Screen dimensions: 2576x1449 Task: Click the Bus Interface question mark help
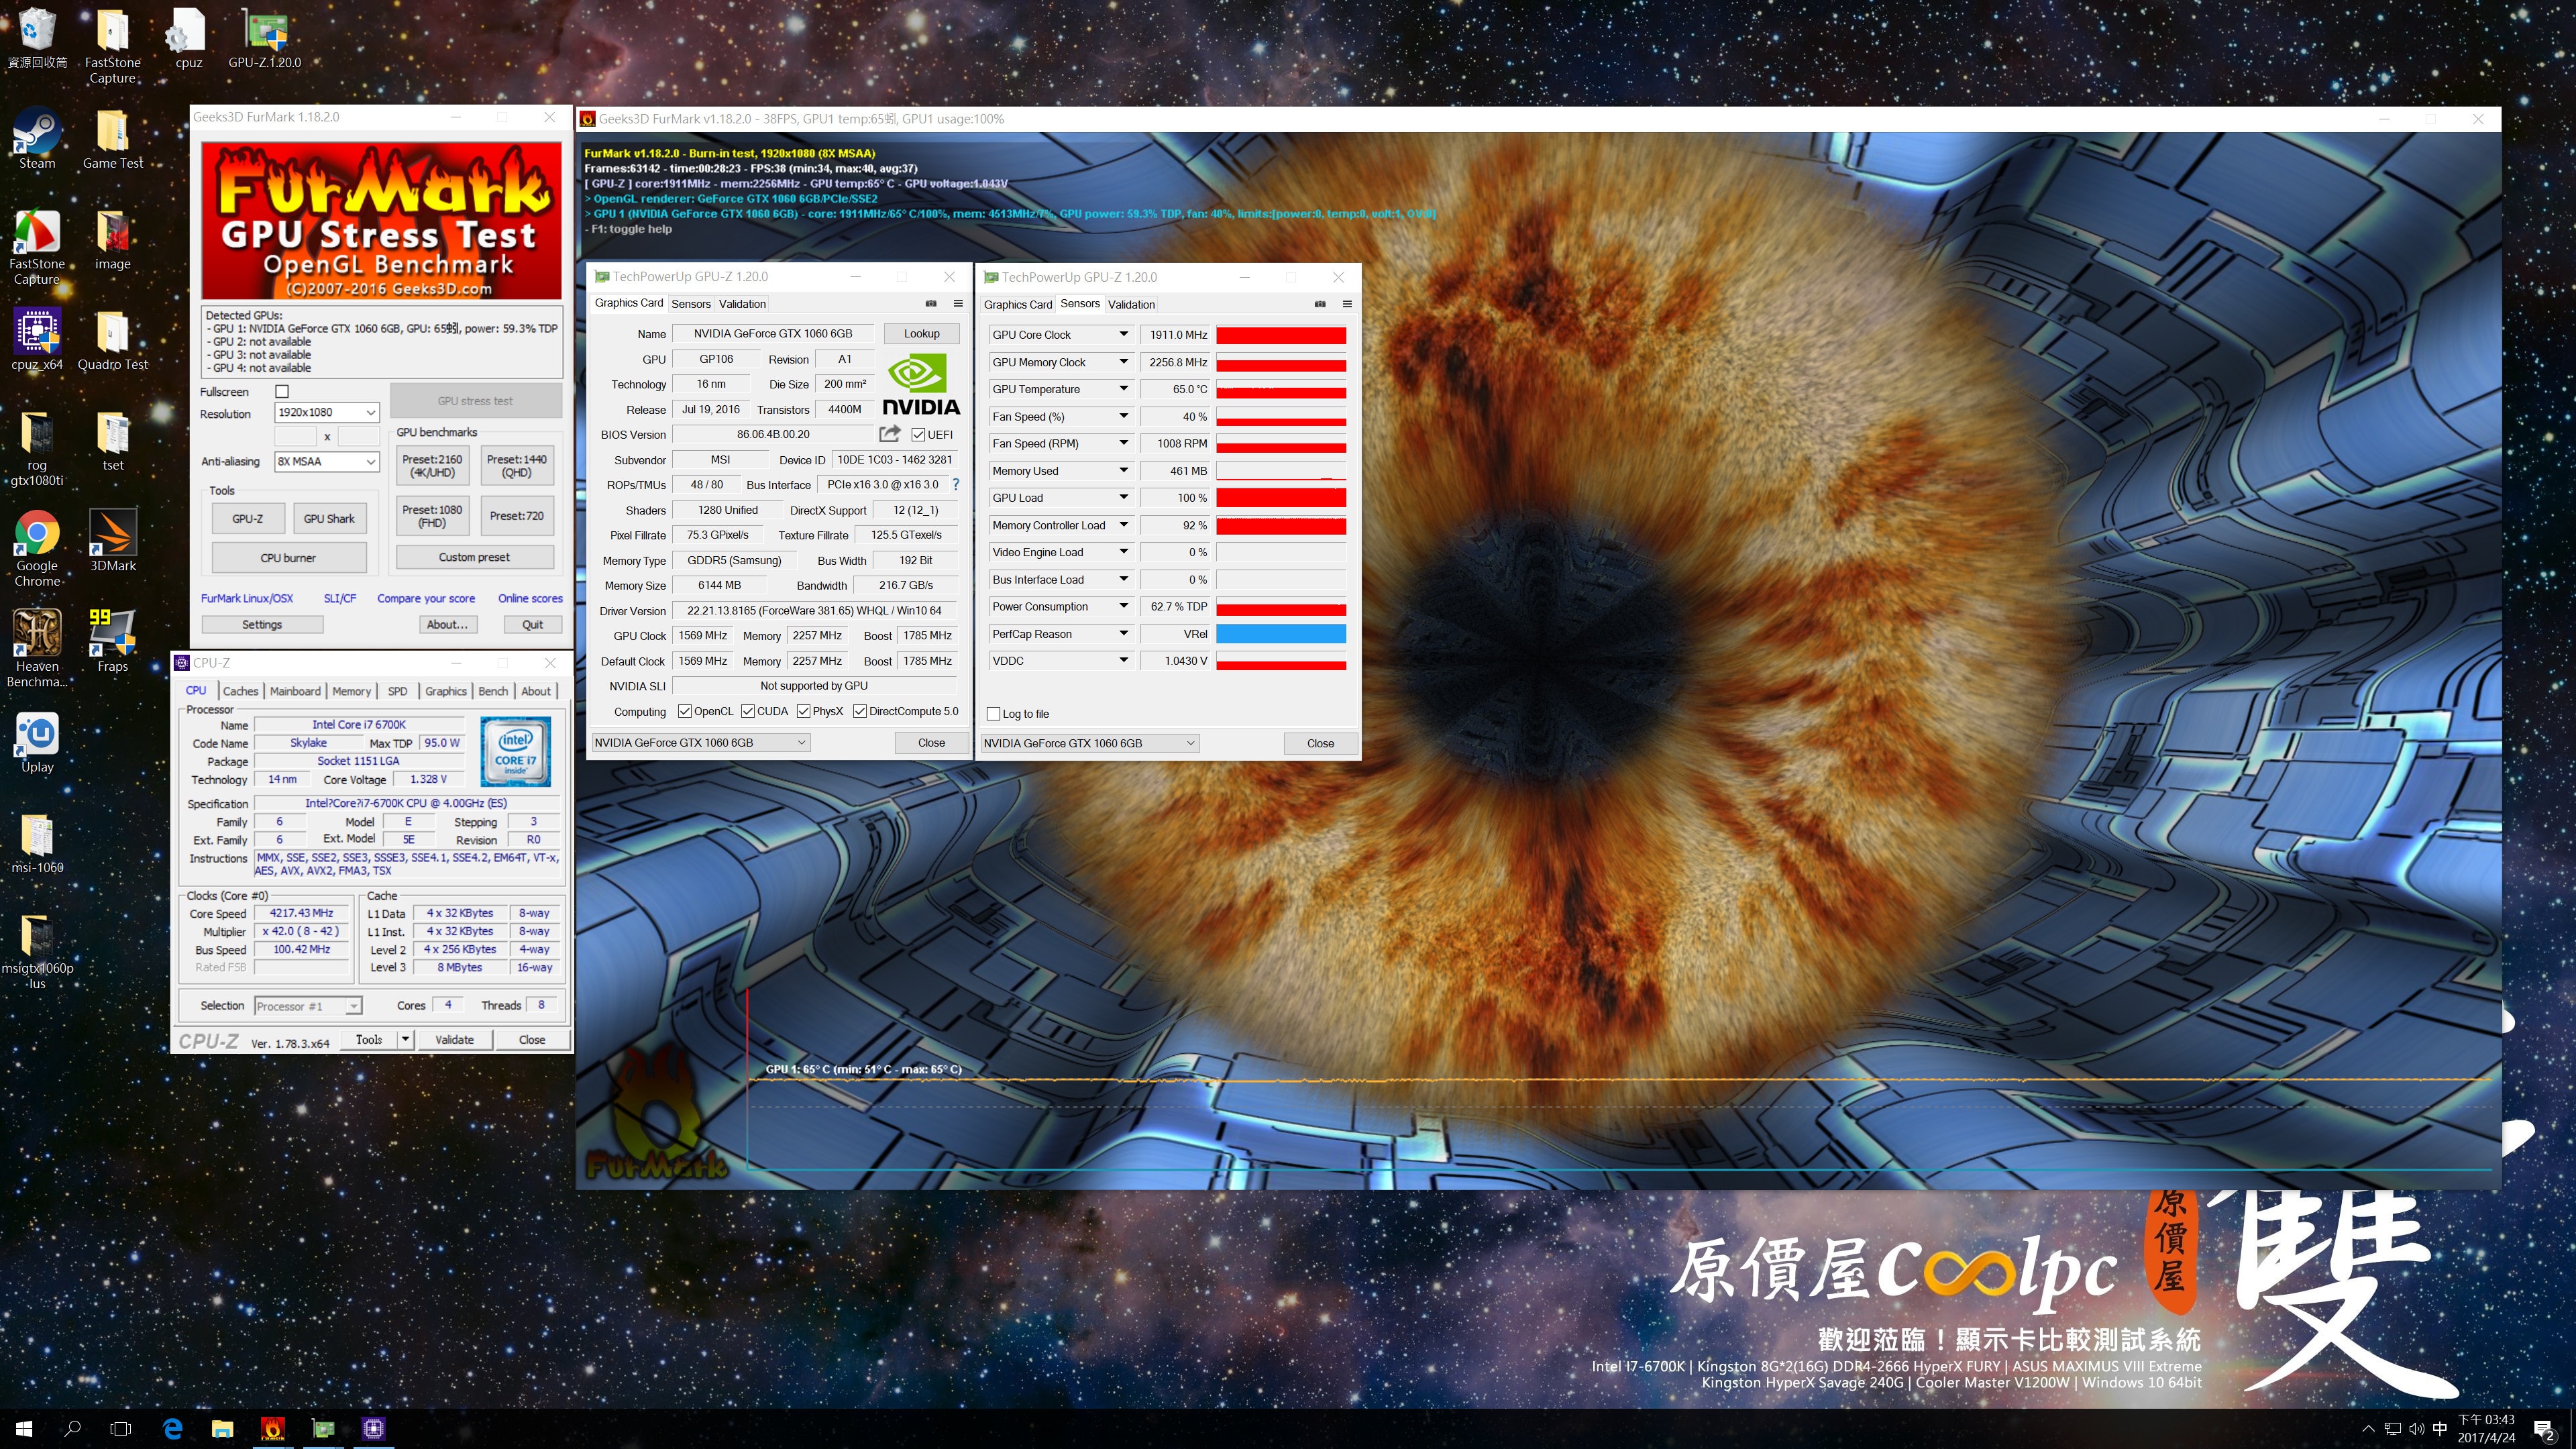(x=956, y=484)
